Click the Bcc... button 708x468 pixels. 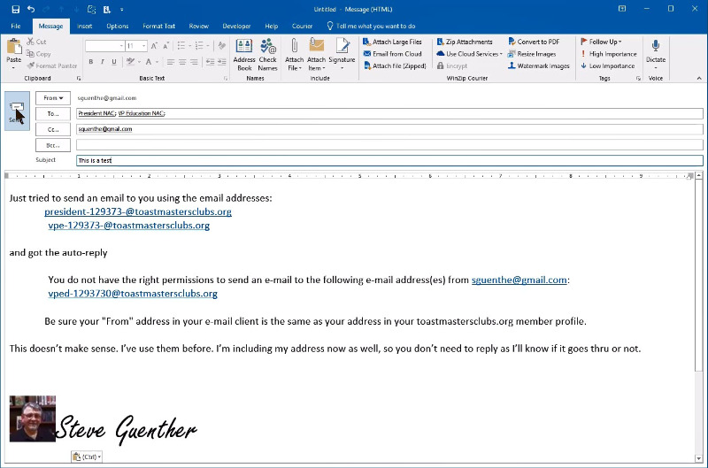coord(53,145)
